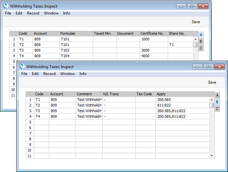Click scrollbar thumb in front window grid
This screenshot has height=172, width=228.
tap(212, 105)
